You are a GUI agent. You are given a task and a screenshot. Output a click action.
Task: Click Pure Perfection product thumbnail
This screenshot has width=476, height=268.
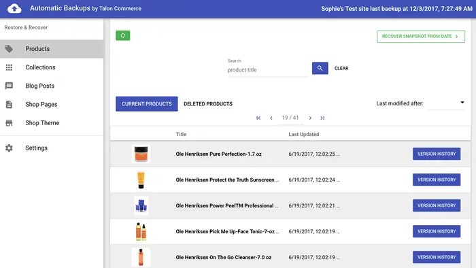pos(141,154)
